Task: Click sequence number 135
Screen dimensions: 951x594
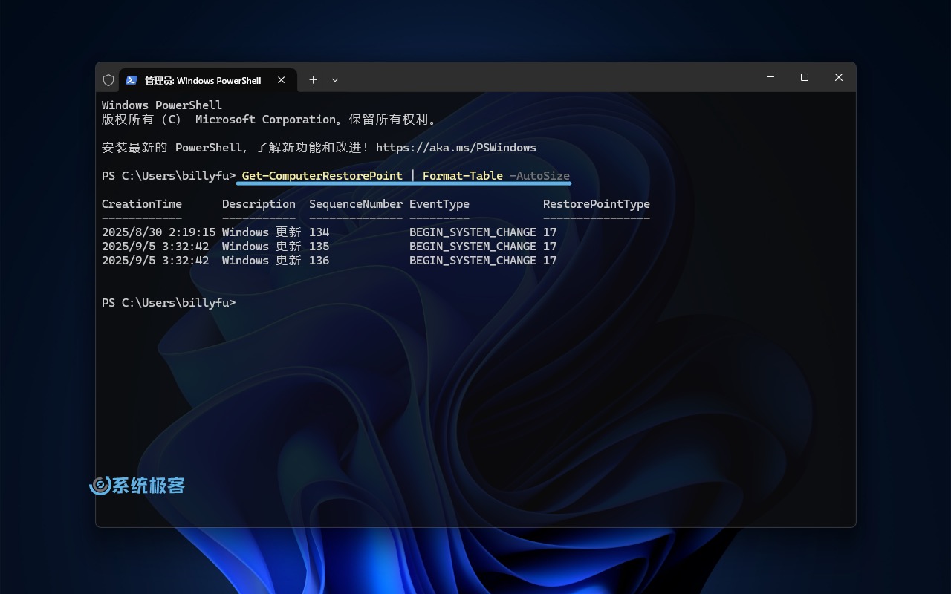Action: tap(319, 247)
